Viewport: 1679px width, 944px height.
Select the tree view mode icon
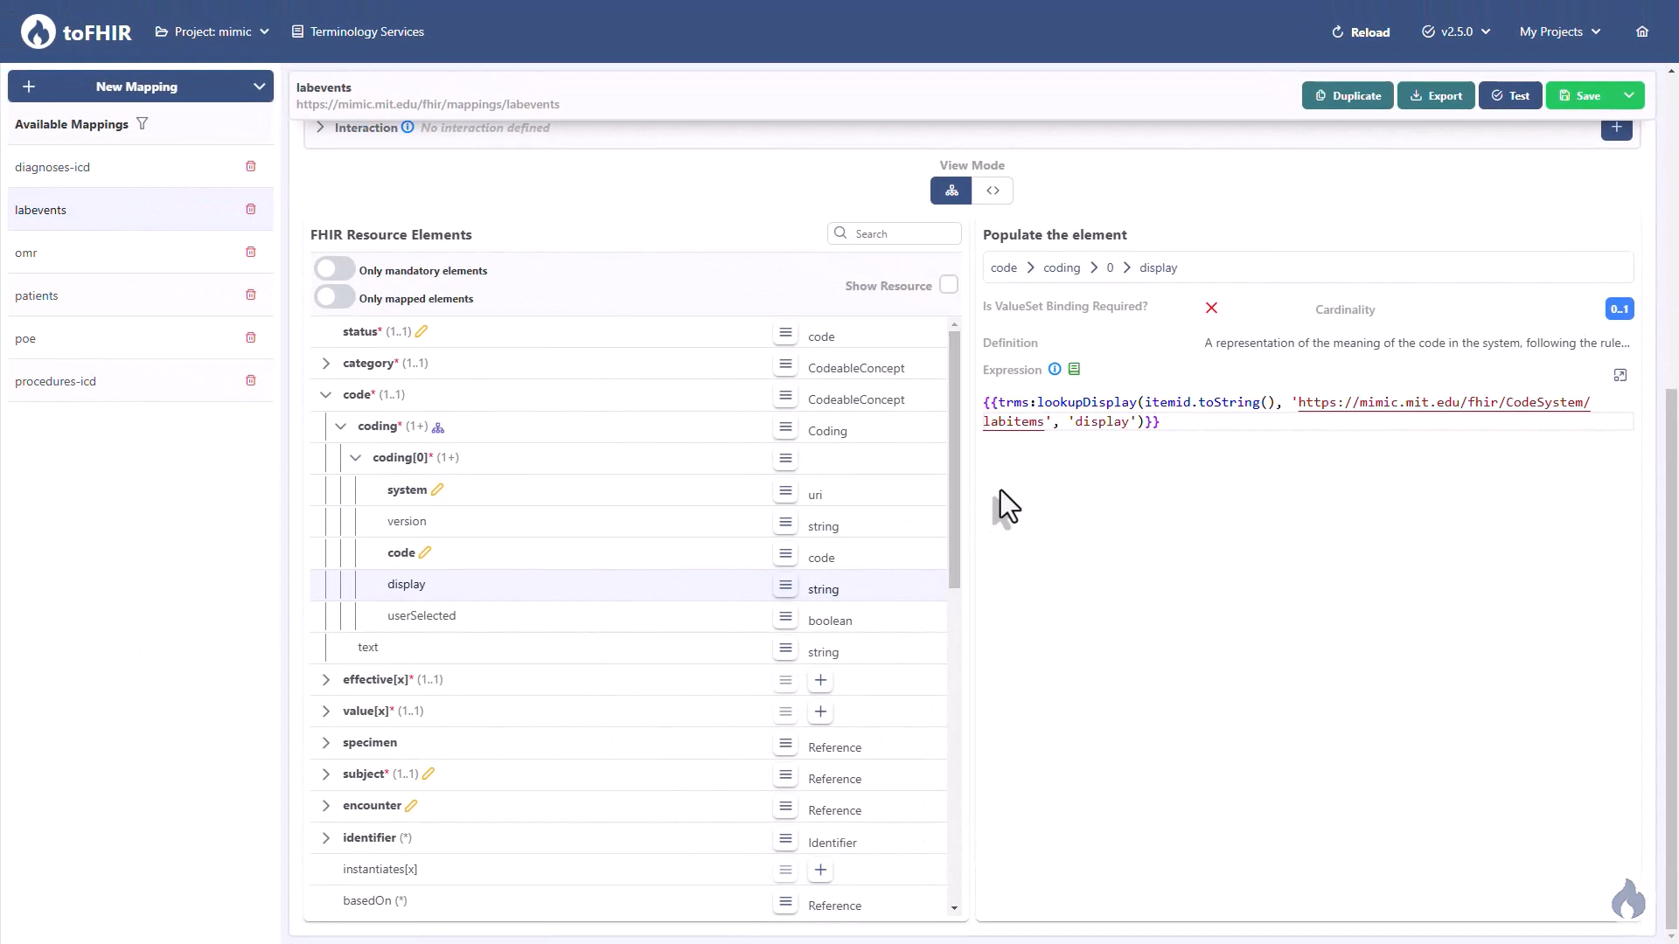951,191
